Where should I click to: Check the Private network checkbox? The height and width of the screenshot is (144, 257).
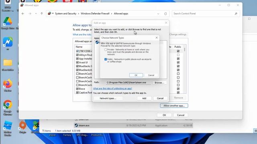[x=106, y=50]
